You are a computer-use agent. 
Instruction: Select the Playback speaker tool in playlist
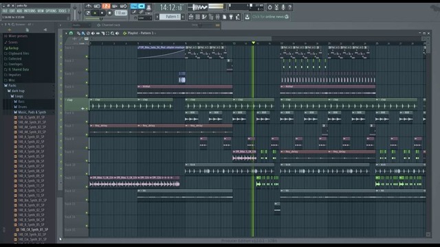118,34
